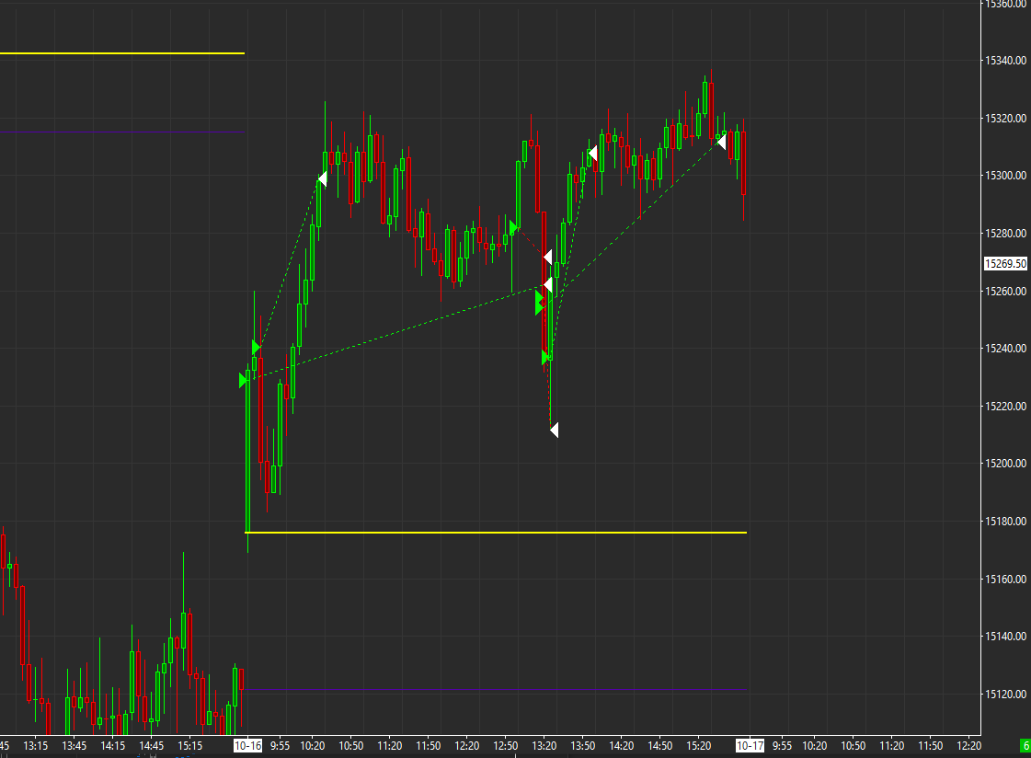
Task: Click the 15200.00 price axis label
Action: click(1005, 464)
